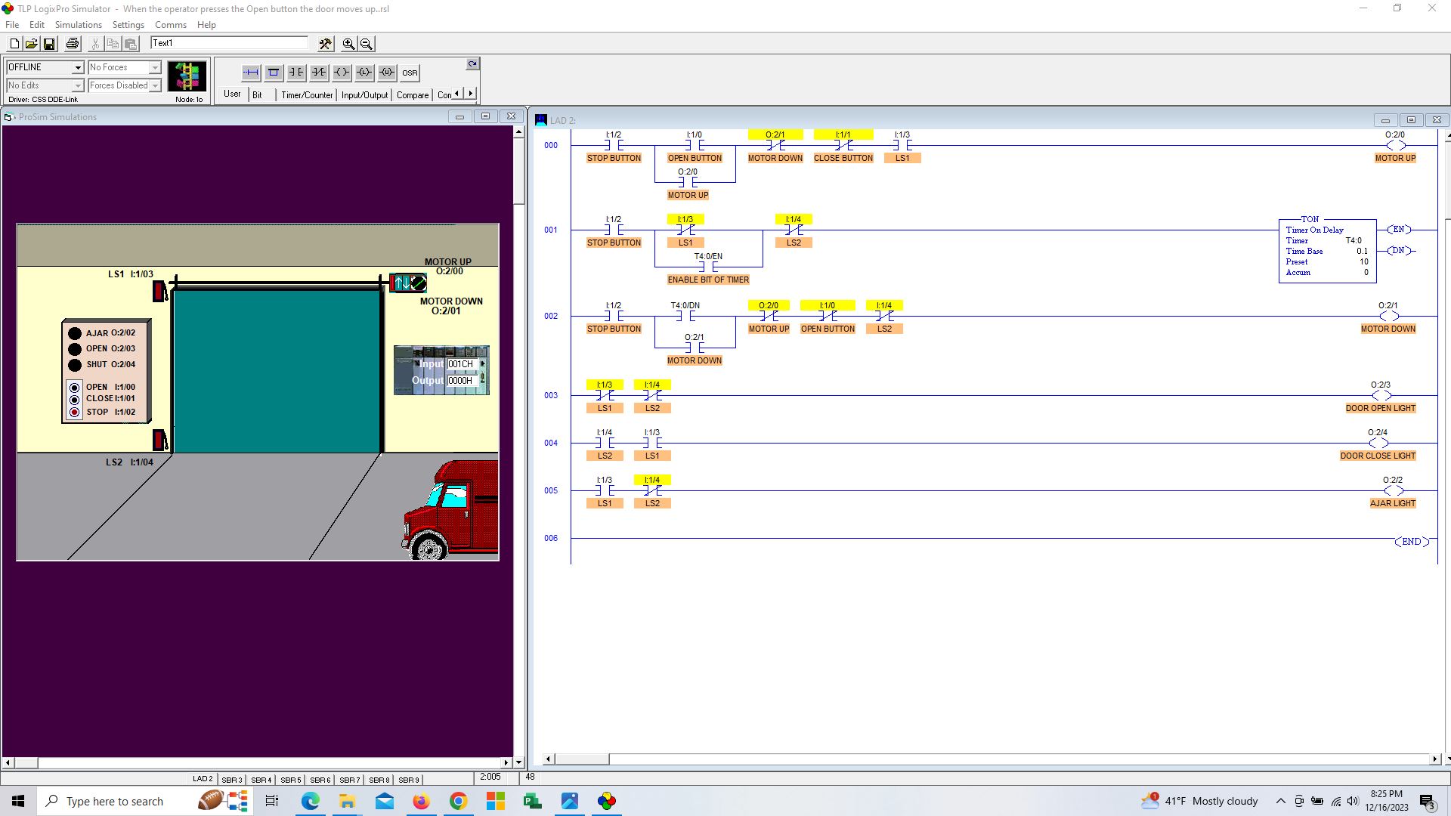
Task: Select the OSR one-shot instruction
Action: click(x=409, y=73)
